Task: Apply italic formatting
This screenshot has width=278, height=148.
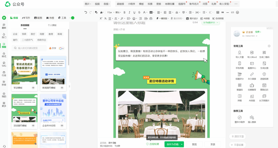Action: point(129,12)
